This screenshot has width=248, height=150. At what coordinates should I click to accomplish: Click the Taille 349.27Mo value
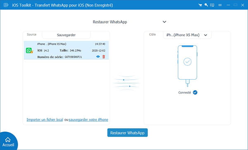(76, 51)
